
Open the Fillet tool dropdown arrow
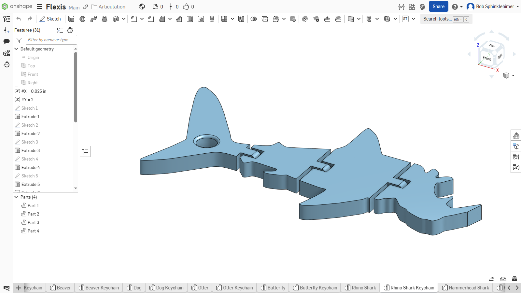[x=142, y=19]
